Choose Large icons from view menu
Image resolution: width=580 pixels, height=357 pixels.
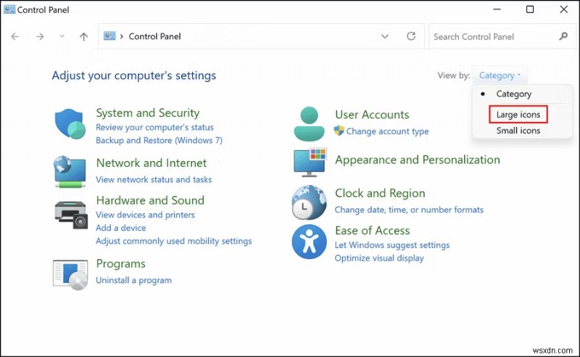pos(518,115)
